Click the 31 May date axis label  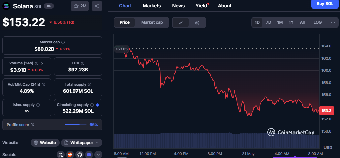click(x=248, y=154)
